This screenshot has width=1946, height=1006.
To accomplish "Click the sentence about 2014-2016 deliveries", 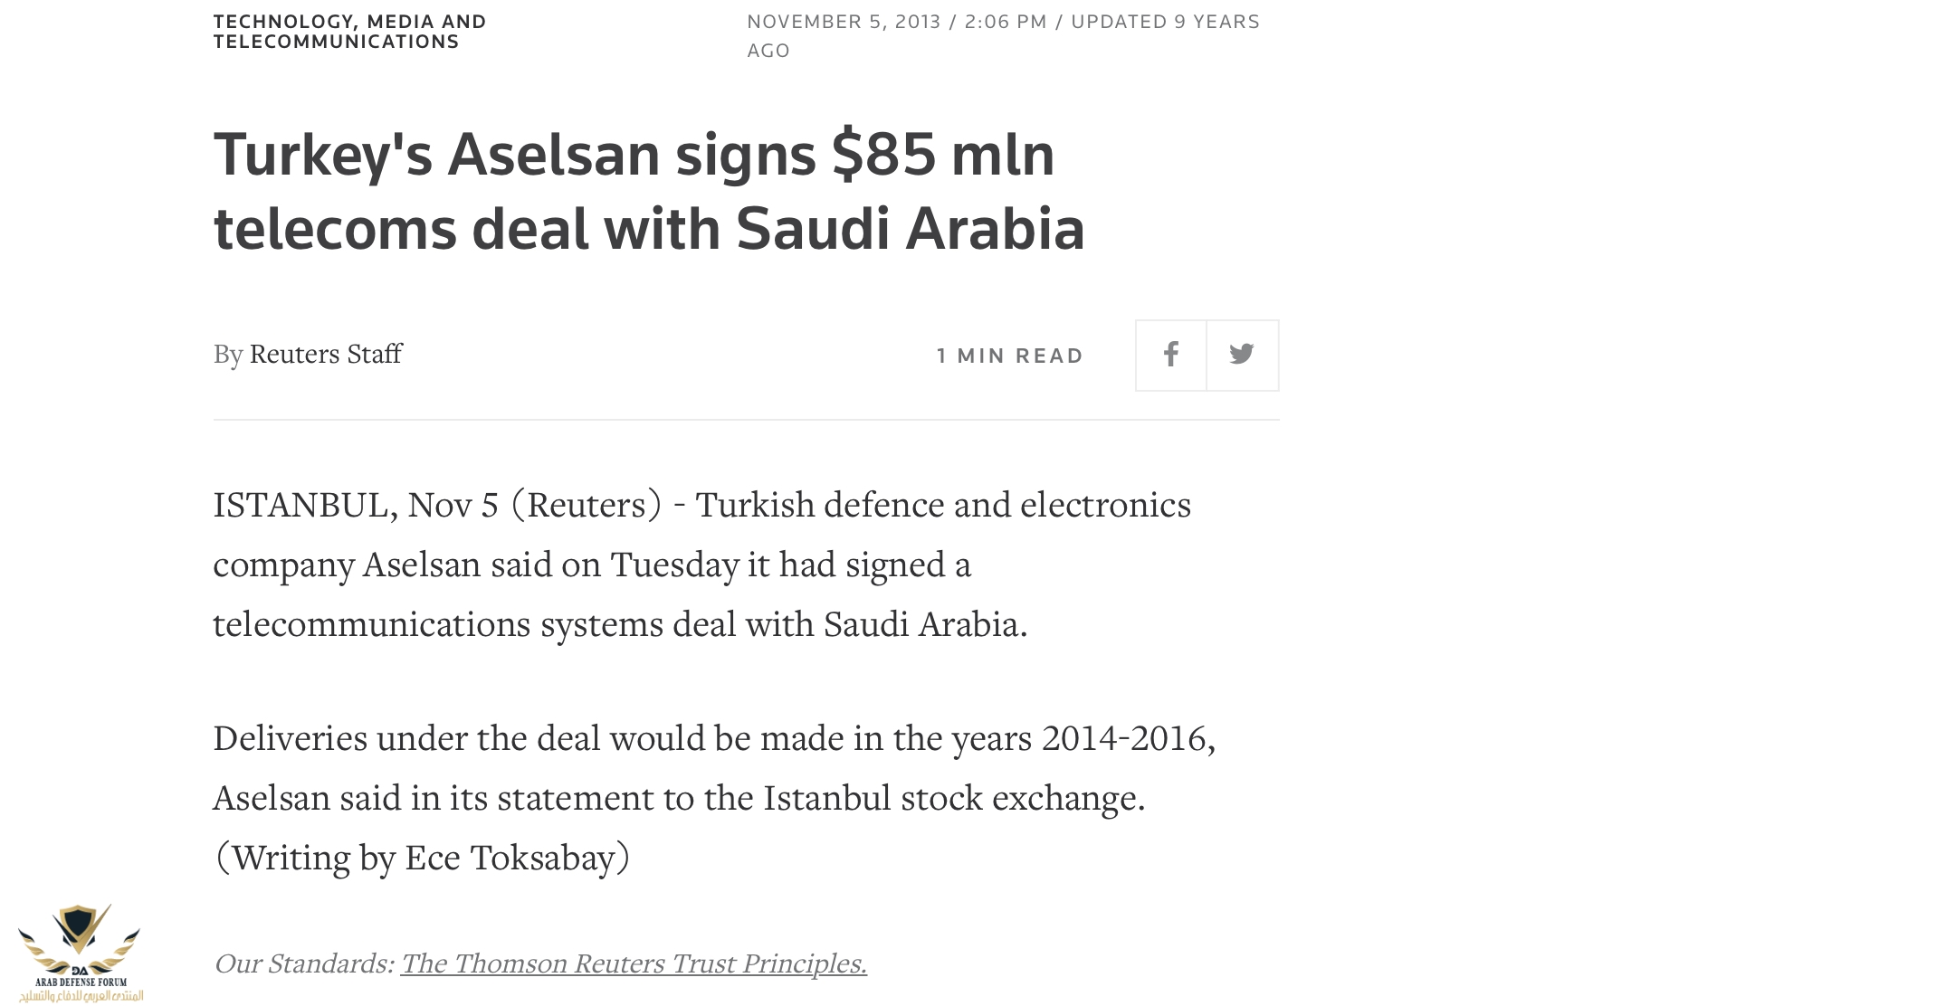I will coord(713,738).
